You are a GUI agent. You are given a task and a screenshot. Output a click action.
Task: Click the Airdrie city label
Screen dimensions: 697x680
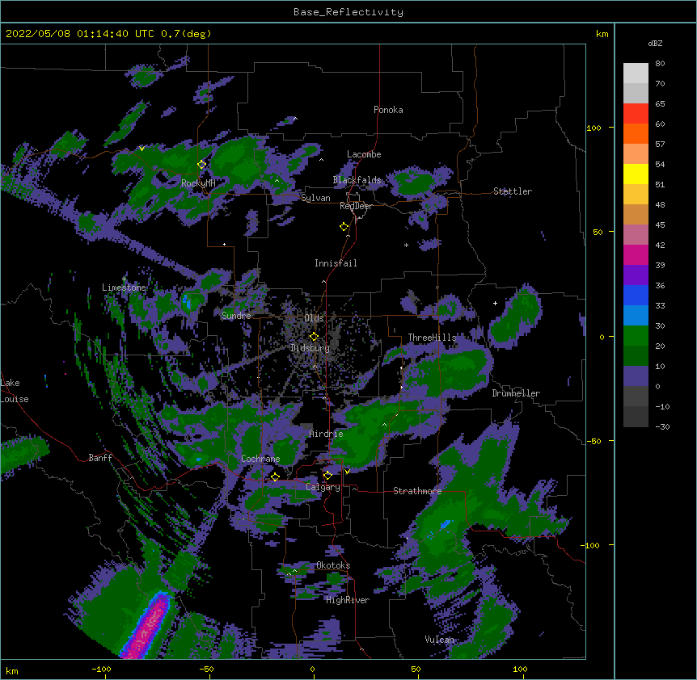(x=326, y=434)
